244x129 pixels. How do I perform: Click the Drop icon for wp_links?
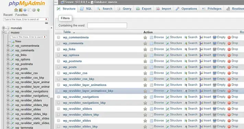coord(229,49)
